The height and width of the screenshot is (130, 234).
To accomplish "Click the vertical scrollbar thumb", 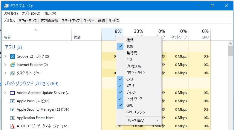I will 230,51.
